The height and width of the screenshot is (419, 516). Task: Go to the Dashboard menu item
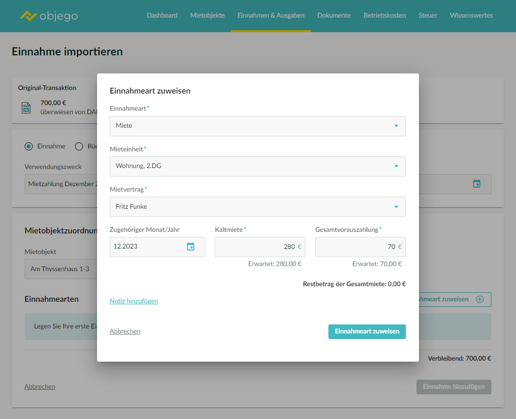click(162, 16)
